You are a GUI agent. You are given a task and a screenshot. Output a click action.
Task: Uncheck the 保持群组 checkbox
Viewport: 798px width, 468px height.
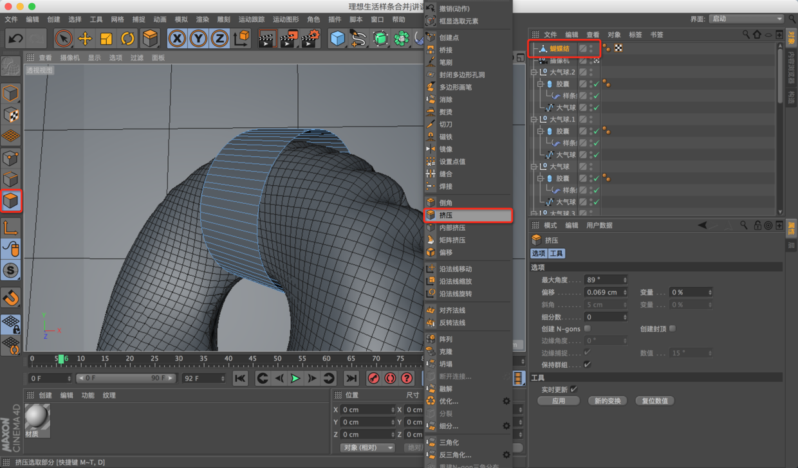(588, 364)
